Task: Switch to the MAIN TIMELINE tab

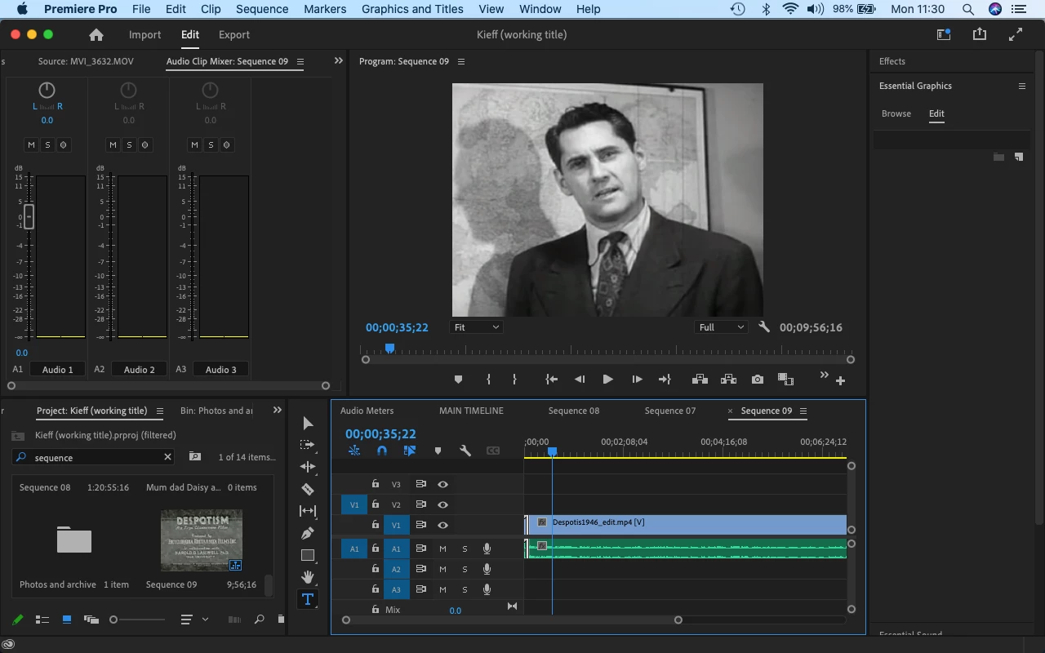Action: 471,411
